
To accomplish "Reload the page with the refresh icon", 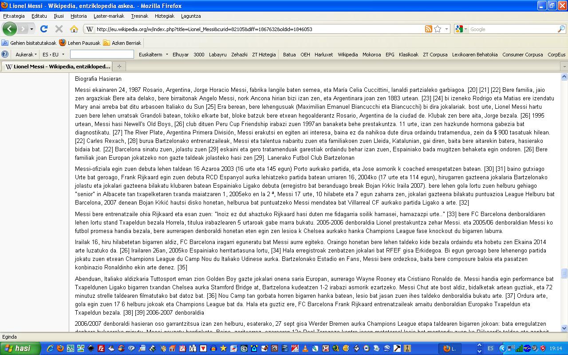I will [x=43, y=29].
